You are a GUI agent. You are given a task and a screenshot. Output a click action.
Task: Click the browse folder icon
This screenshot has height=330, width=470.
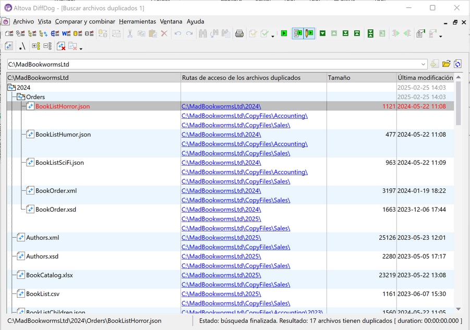[446, 64]
